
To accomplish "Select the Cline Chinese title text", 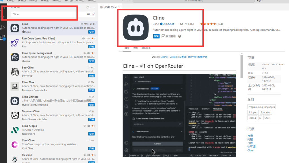I will tap(30, 97).
